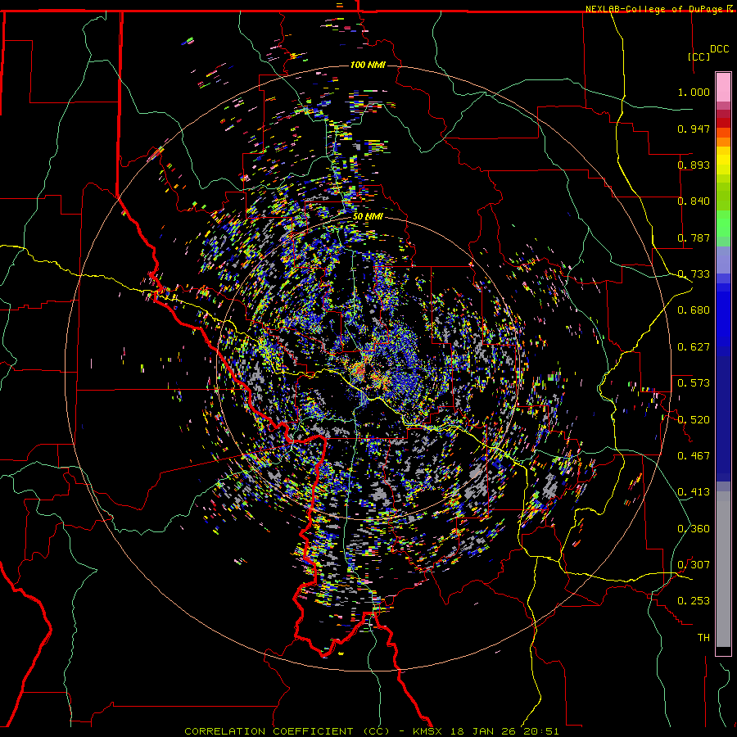Click the 0.520 legend value
Image resolution: width=737 pixels, height=737 pixels.
694,420
